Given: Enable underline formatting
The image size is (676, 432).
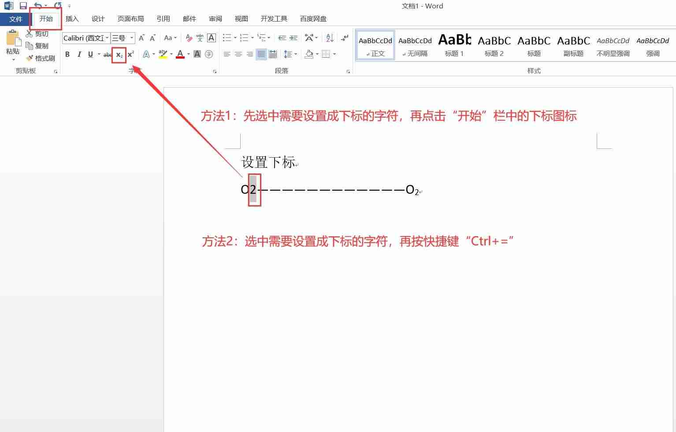Looking at the screenshot, I should tap(90, 54).
